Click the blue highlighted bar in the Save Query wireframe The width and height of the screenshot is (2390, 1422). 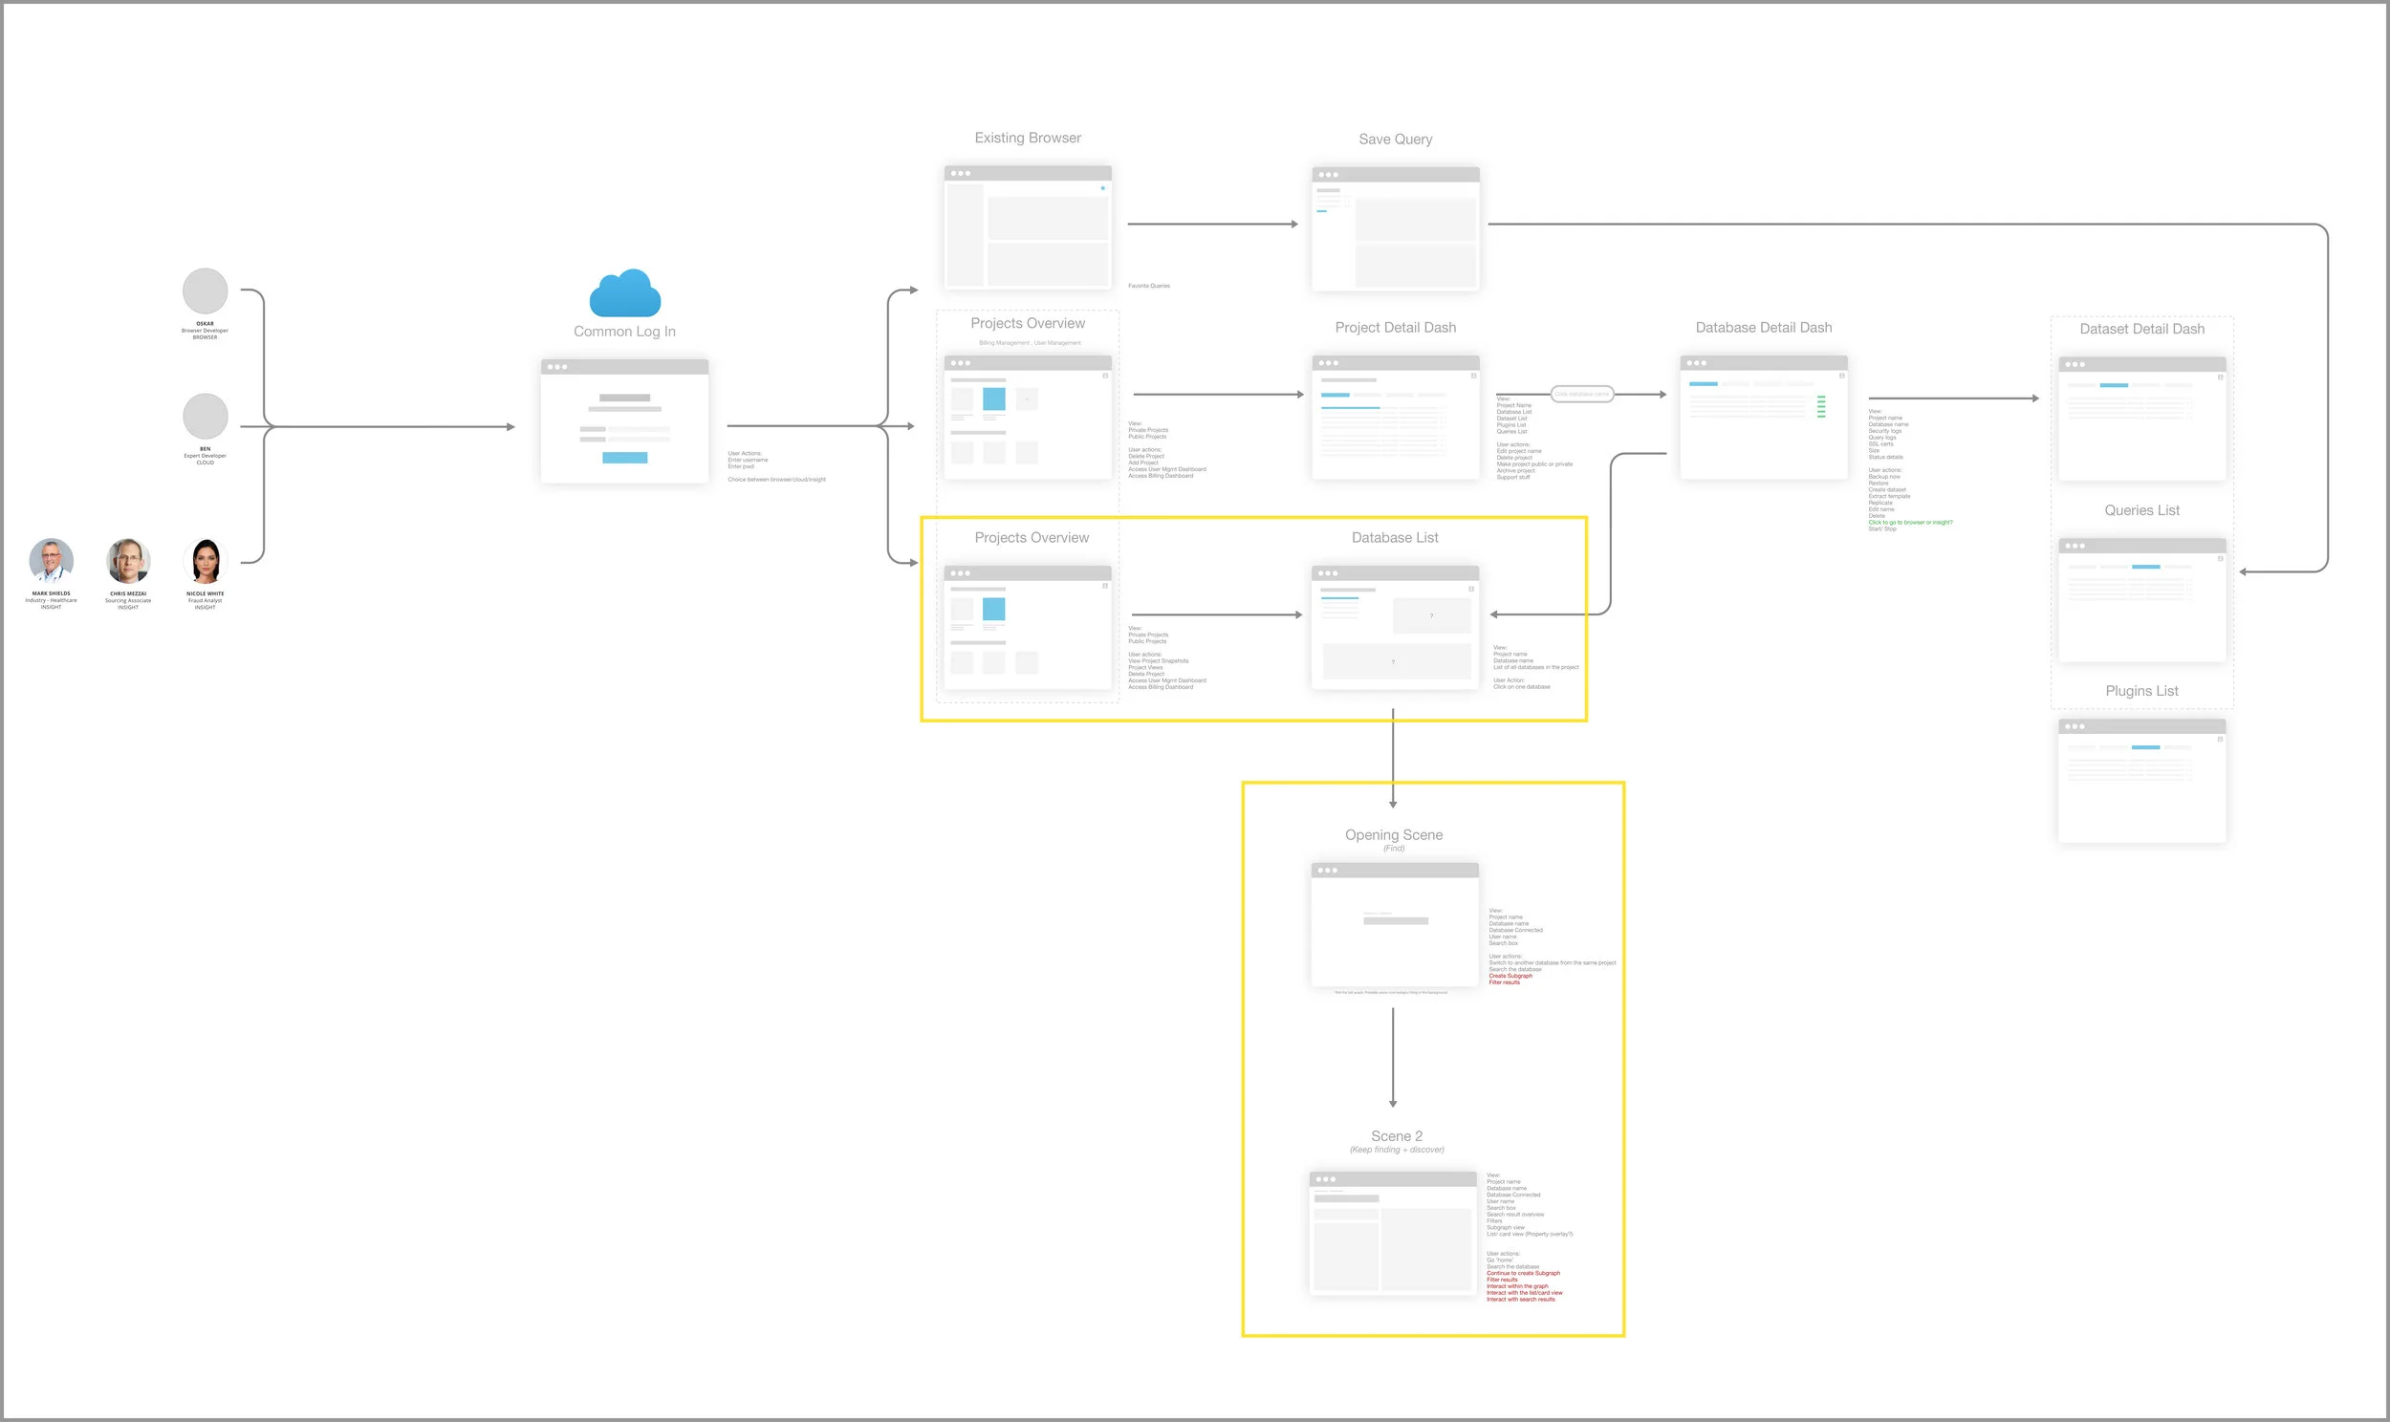coord(1322,212)
